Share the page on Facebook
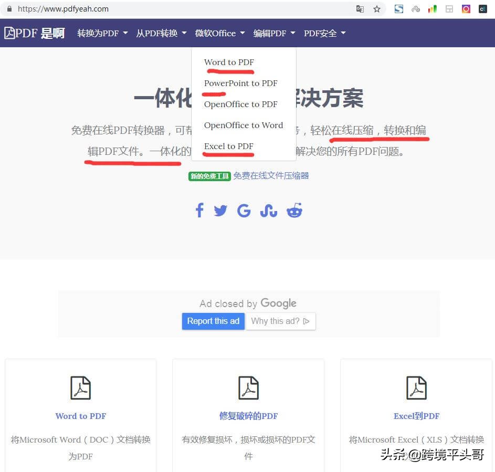The image size is (495, 472). pyautogui.click(x=199, y=210)
